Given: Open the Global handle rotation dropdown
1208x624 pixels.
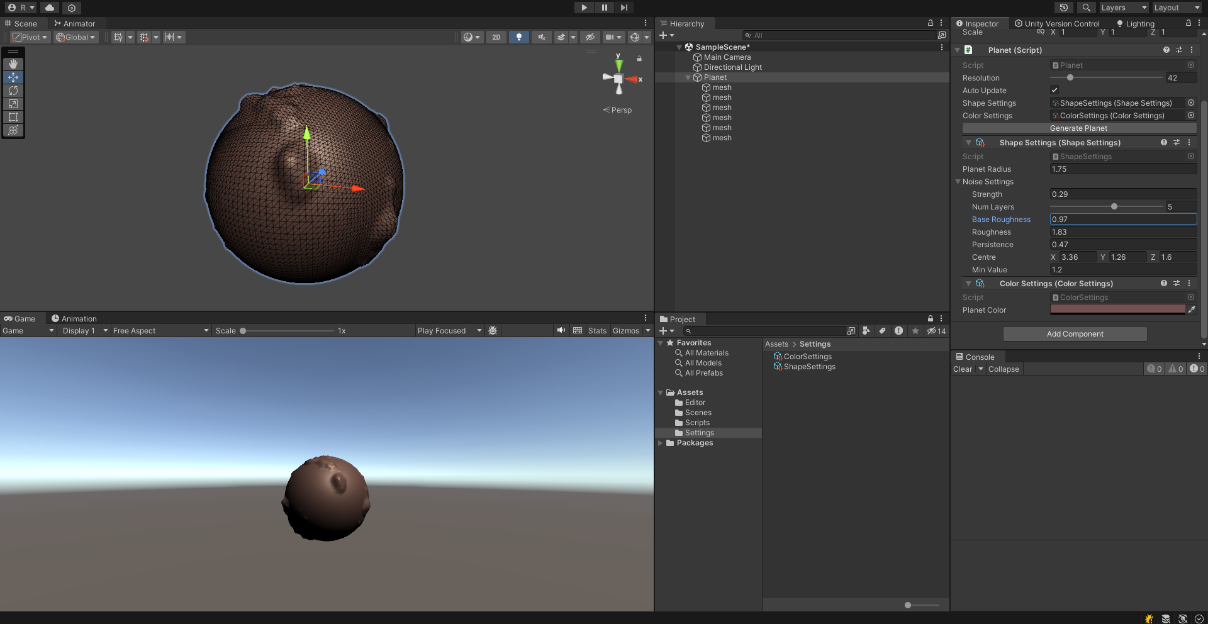Looking at the screenshot, I should click(75, 37).
